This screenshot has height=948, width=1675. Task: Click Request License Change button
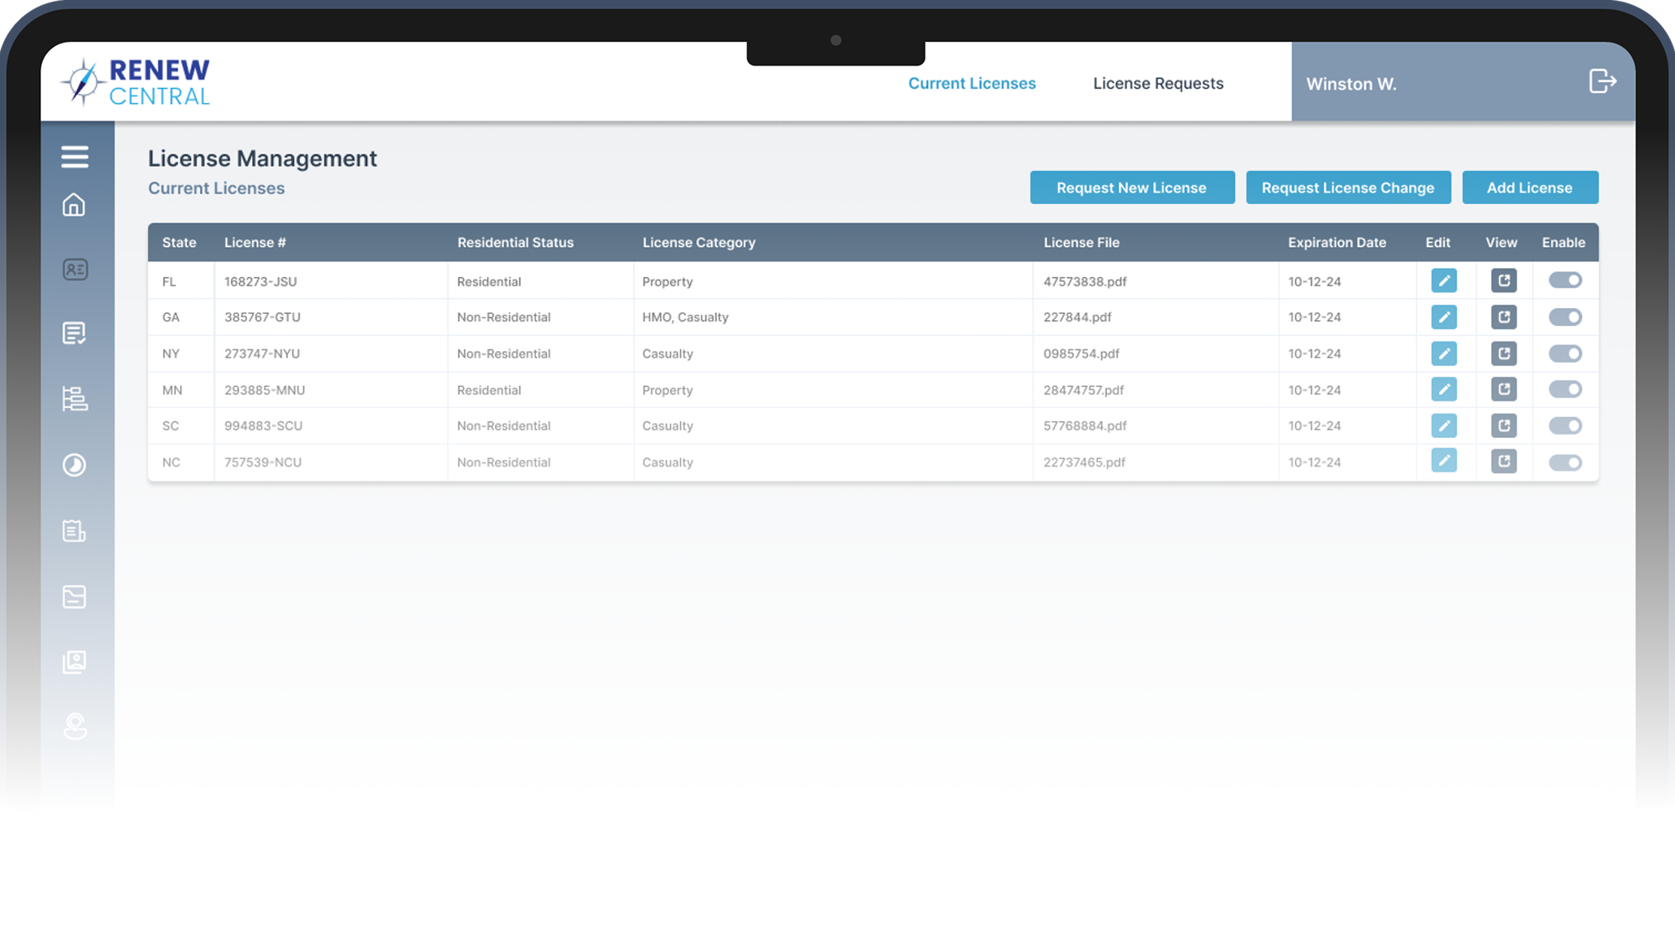click(x=1348, y=188)
